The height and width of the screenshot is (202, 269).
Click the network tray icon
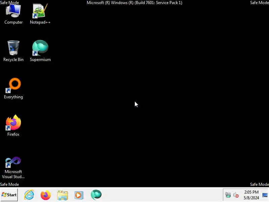click(x=228, y=195)
